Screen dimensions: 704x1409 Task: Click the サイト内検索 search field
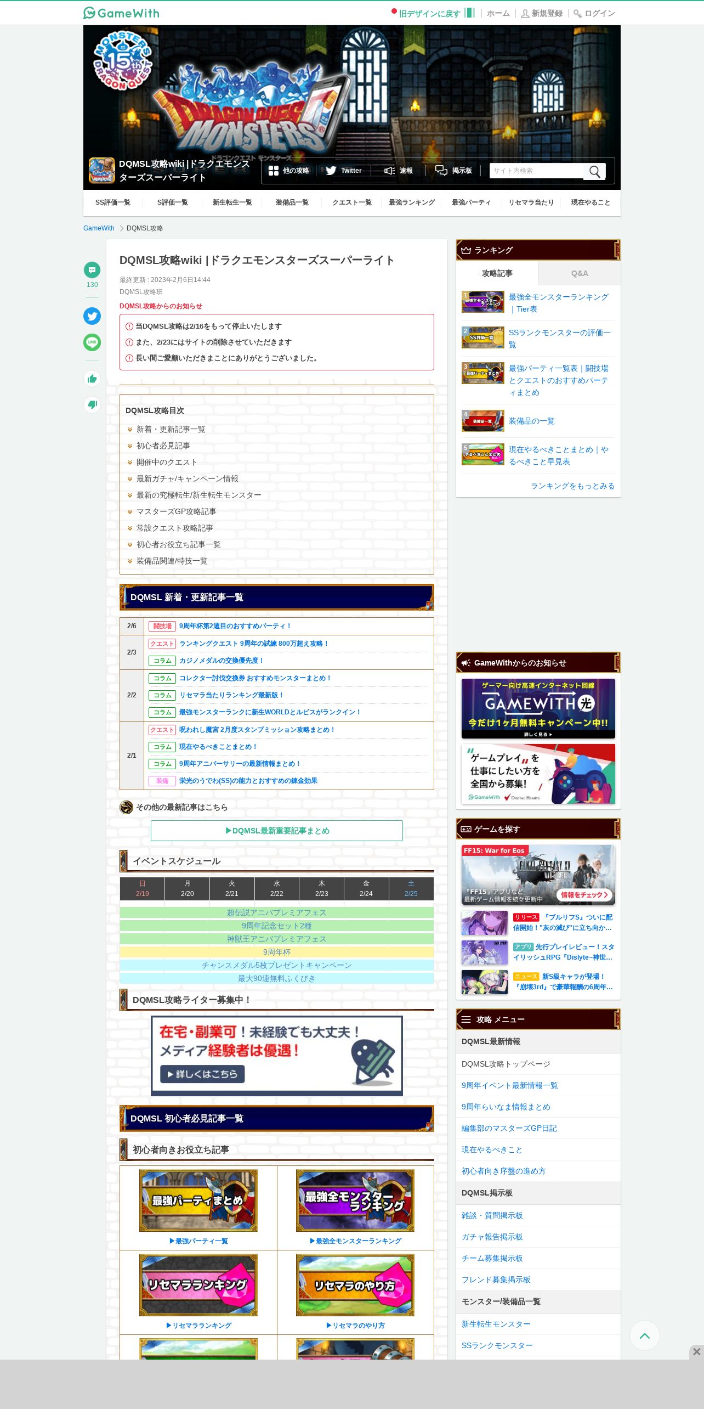tap(537, 171)
